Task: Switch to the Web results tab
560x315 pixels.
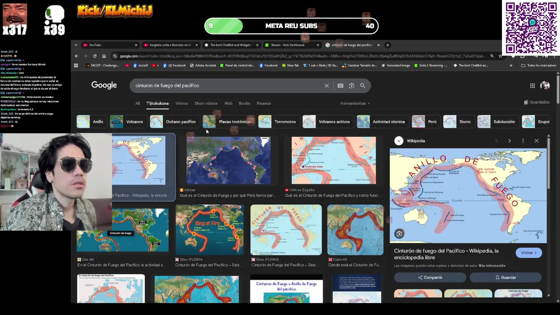Action: click(x=228, y=104)
